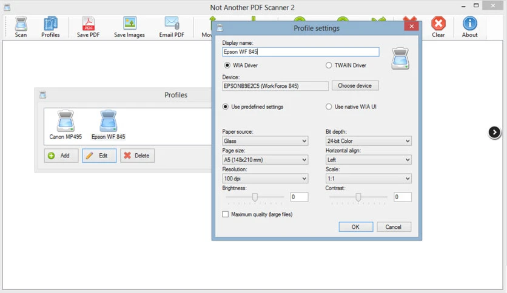Click the Profile settings title bar icon
This screenshot has width=507, height=293.
pos(220,28)
